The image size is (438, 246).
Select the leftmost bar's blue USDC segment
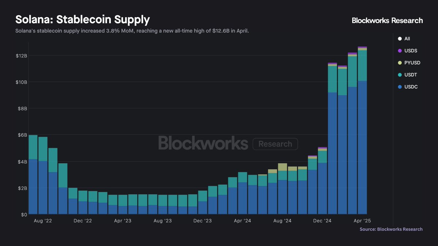pyautogui.click(x=33, y=186)
